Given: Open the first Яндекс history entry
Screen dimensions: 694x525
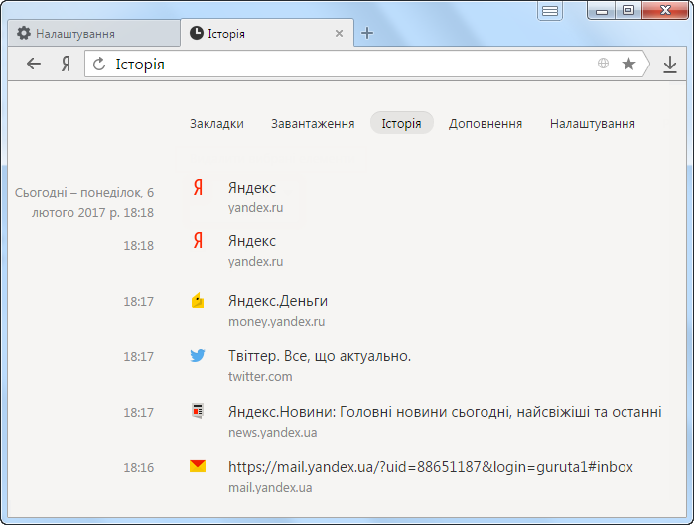Looking at the screenshot, I should (x=252, y=188).
